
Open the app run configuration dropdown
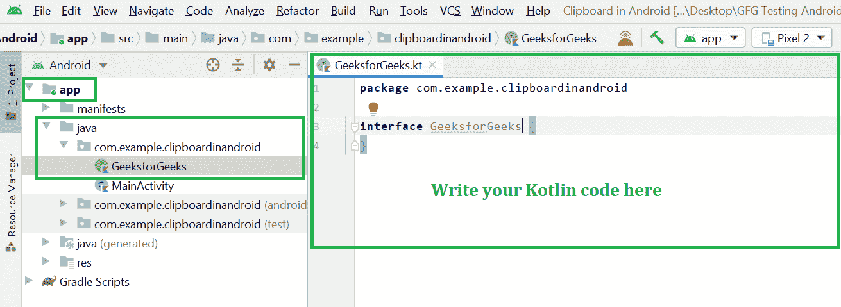[x=710, y=38]
